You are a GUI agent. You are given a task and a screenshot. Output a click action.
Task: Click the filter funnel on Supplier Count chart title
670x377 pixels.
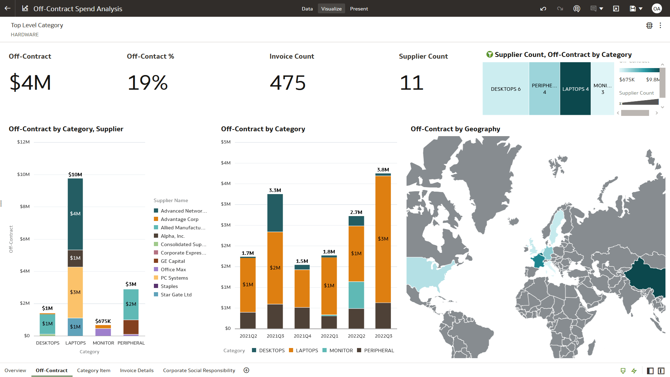click(490, 54)
